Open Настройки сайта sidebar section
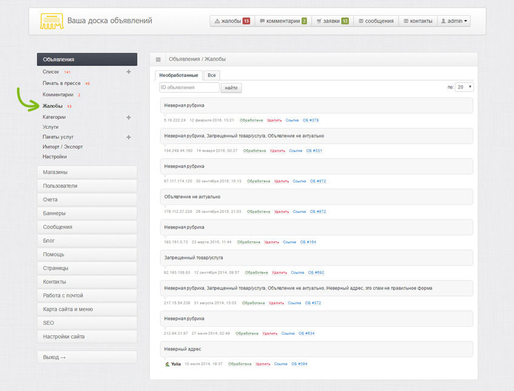 pos(87,336)
